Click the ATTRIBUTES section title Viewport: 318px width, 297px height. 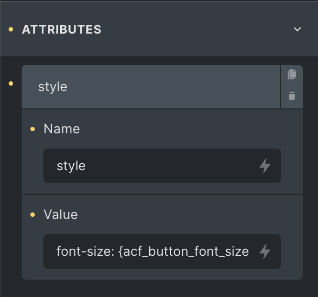tap(62, 30)
